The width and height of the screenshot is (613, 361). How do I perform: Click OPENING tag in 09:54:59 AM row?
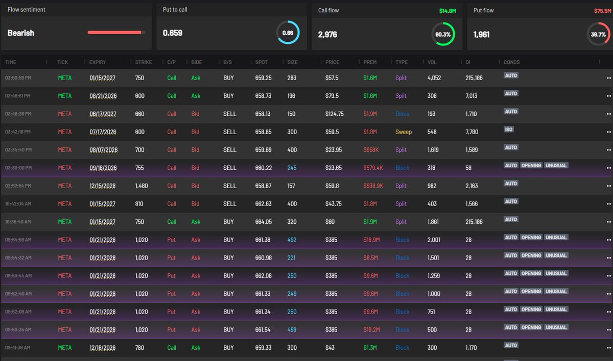pos(531,237)
